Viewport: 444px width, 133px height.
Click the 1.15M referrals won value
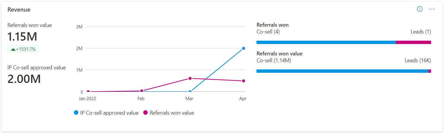(x=22, y=37)
